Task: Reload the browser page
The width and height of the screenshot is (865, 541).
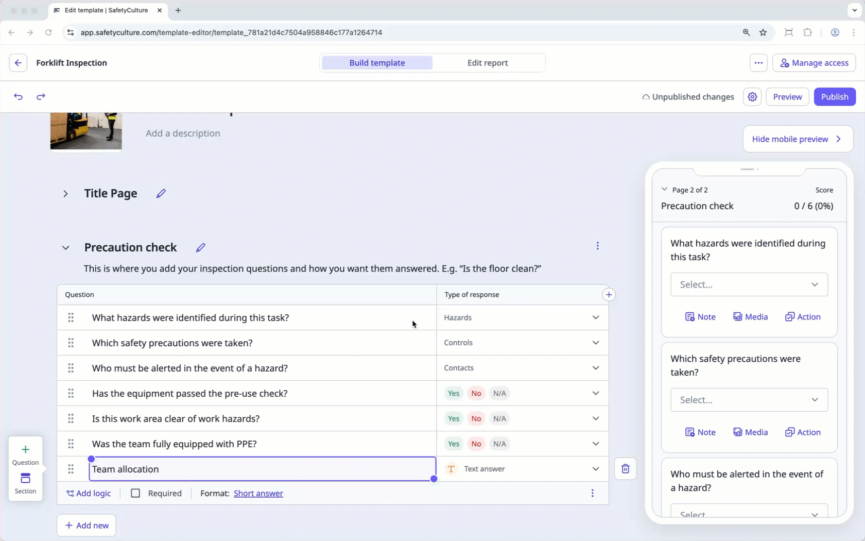Action: coord(48,32)
